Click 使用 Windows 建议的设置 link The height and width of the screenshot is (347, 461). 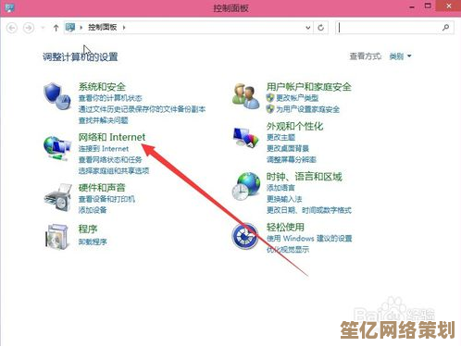(x=309, y=239)
